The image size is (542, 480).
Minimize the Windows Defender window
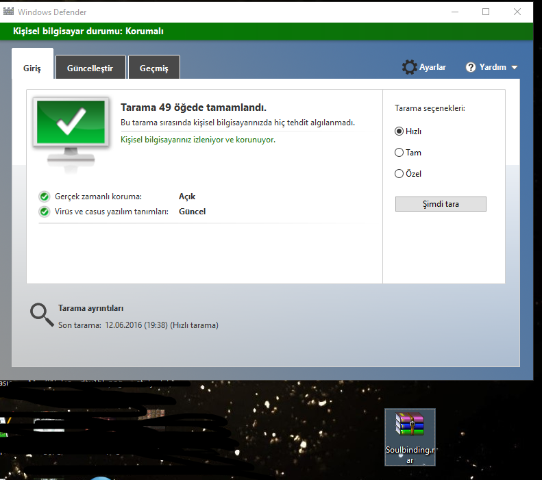455,12
